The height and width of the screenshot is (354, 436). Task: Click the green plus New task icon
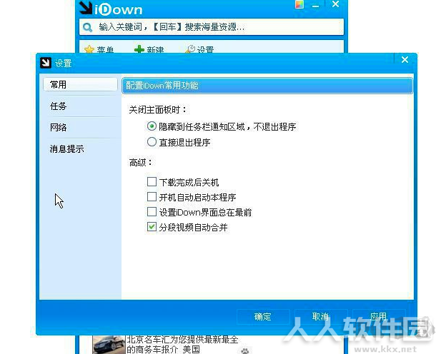pos(139,49)
